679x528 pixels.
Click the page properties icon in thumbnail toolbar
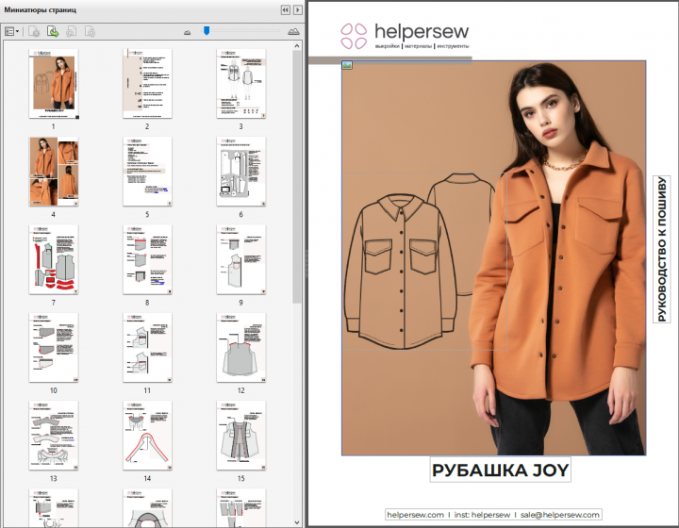pos(91,32)
